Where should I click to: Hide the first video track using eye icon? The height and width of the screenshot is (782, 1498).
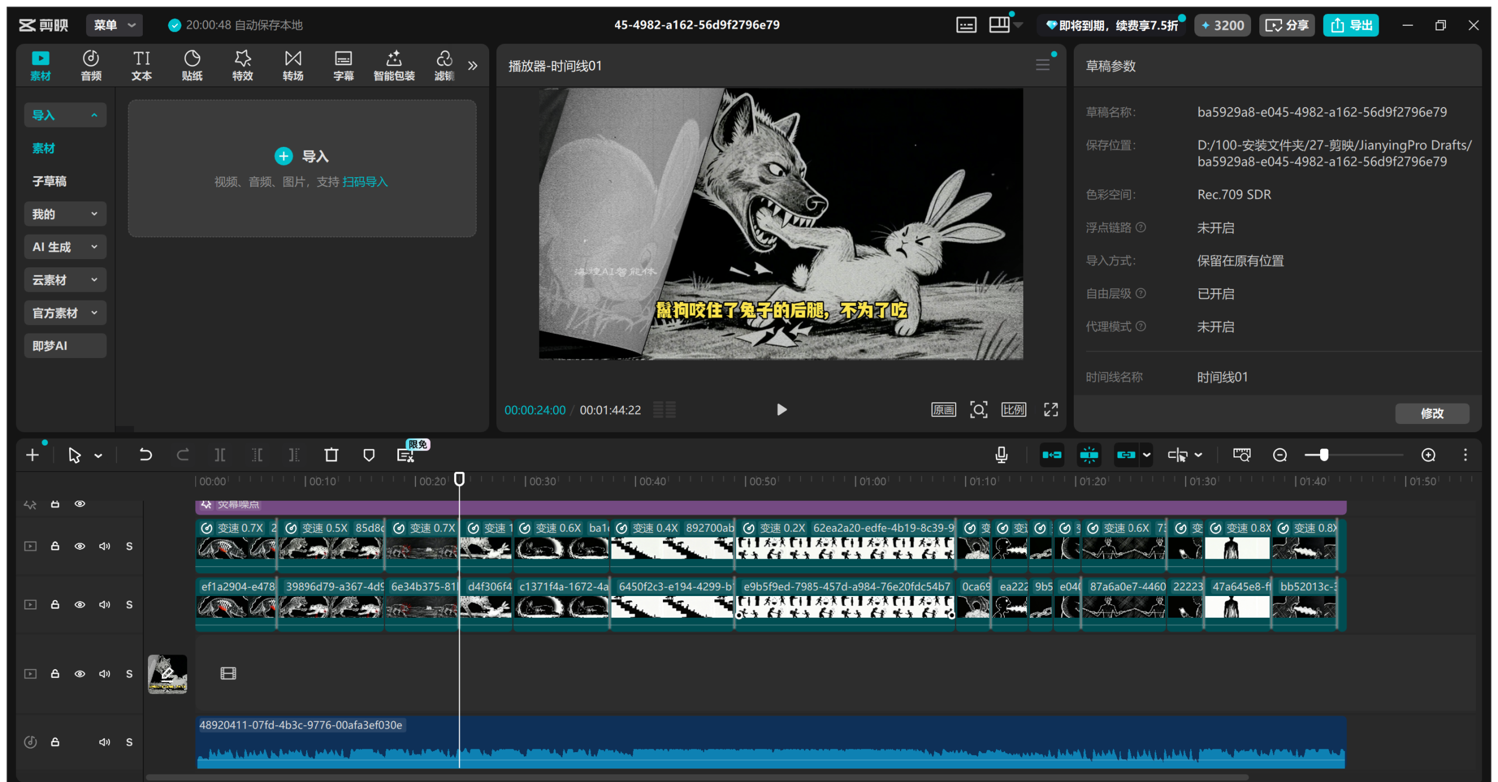(80, 546)
